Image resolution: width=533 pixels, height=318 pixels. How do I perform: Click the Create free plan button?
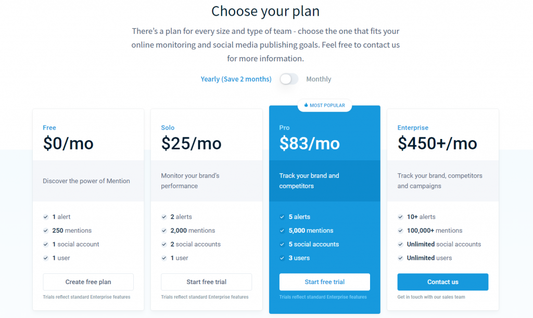(88, 282)
